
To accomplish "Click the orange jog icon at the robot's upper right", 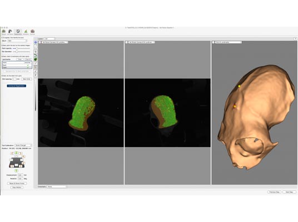I will tap(23, 157).
